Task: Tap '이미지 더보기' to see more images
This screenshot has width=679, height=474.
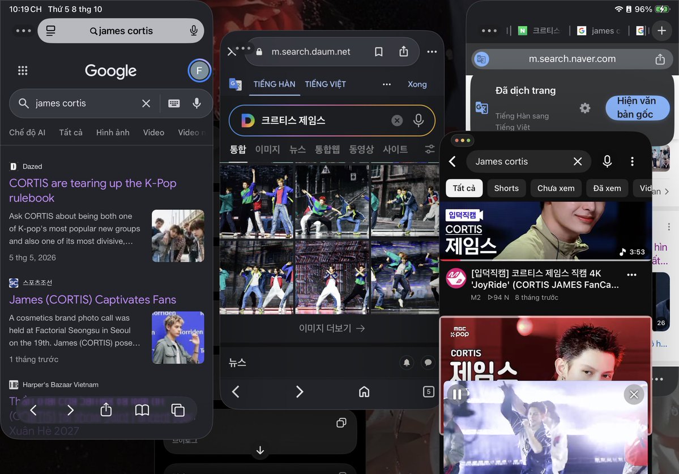Action: [332, 328]
